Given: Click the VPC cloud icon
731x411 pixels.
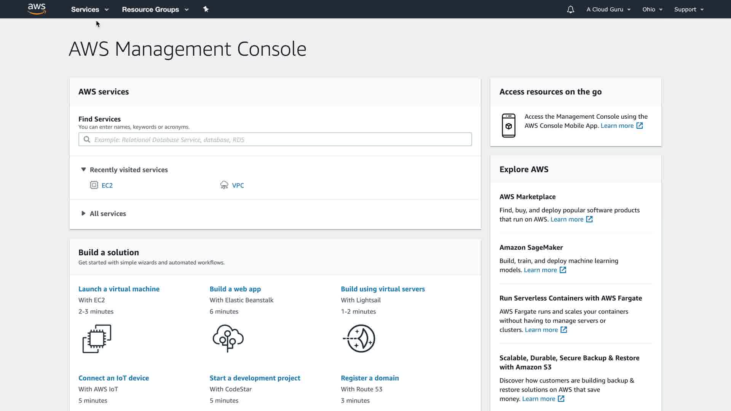Looking at the screenshot, I should point(224,185).
